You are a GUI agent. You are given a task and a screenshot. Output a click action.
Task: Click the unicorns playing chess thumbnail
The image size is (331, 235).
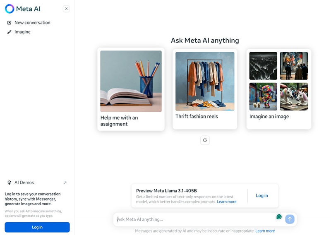click(x=294, y=96)
